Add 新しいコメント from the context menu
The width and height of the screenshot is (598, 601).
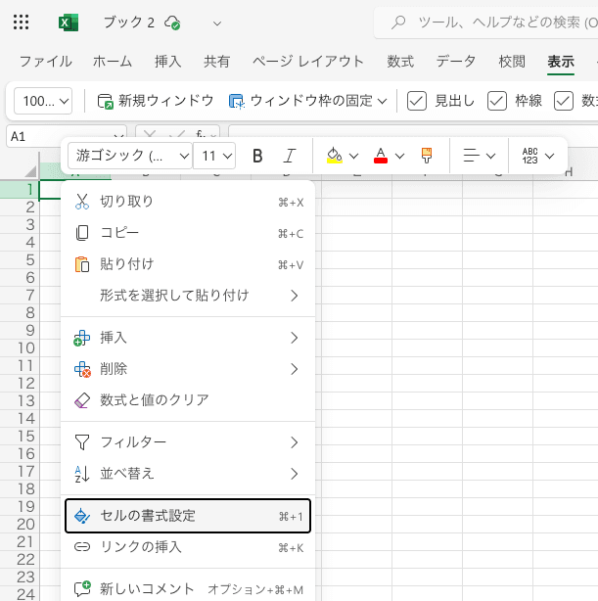coord(188,589)
